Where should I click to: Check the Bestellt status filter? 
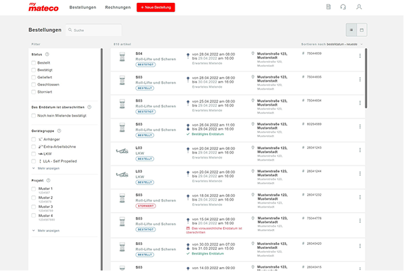tap(33, 63)
